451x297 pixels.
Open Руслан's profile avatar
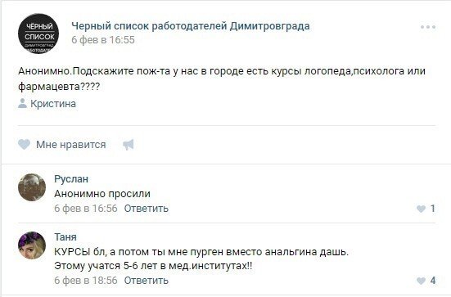tap(32, 187)
